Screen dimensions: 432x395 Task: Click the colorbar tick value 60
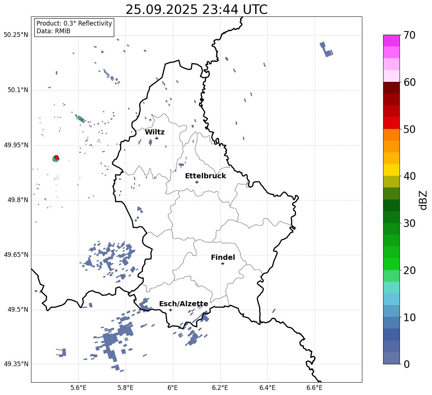pos(410,82)
